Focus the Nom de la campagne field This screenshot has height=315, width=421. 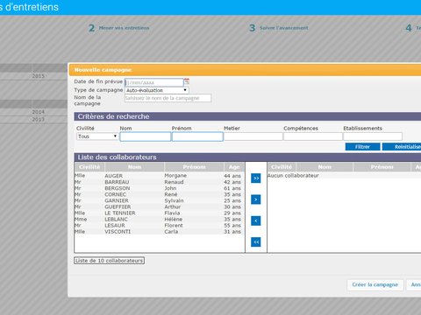[x=168, y=98]
